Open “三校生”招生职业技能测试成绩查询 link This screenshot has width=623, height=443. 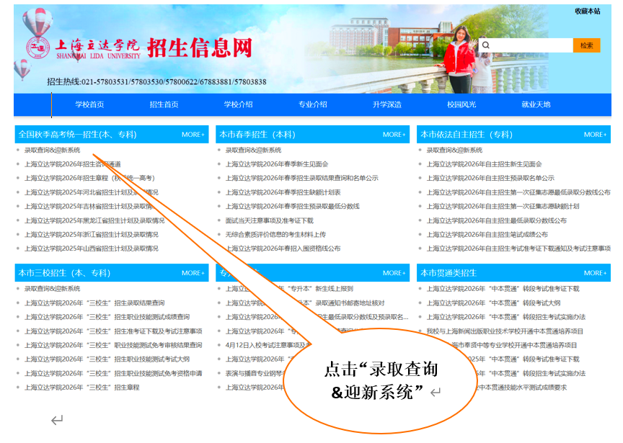pyautogui.click(x=107, y=317)
